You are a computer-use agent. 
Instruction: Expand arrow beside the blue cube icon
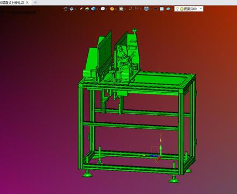[97, 9]
